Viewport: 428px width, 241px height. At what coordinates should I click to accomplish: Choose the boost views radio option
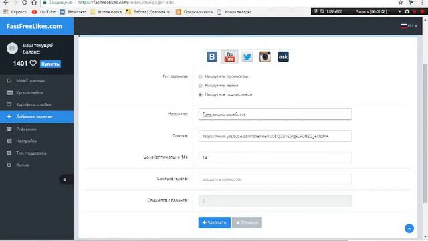[x=201, y=76]
